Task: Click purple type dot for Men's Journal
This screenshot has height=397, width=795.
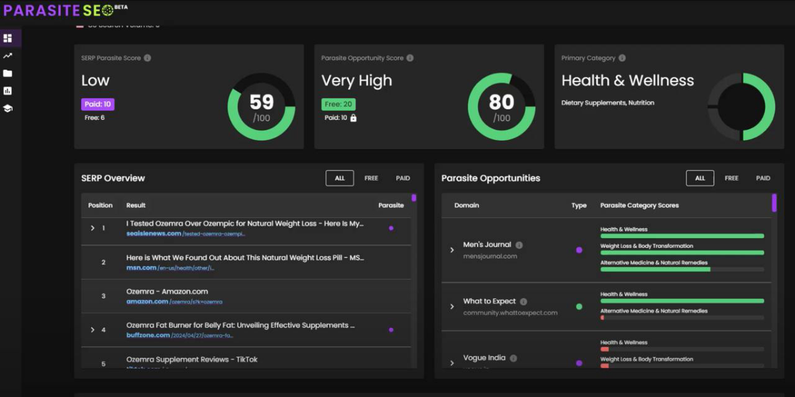Action: coord(579,250)
